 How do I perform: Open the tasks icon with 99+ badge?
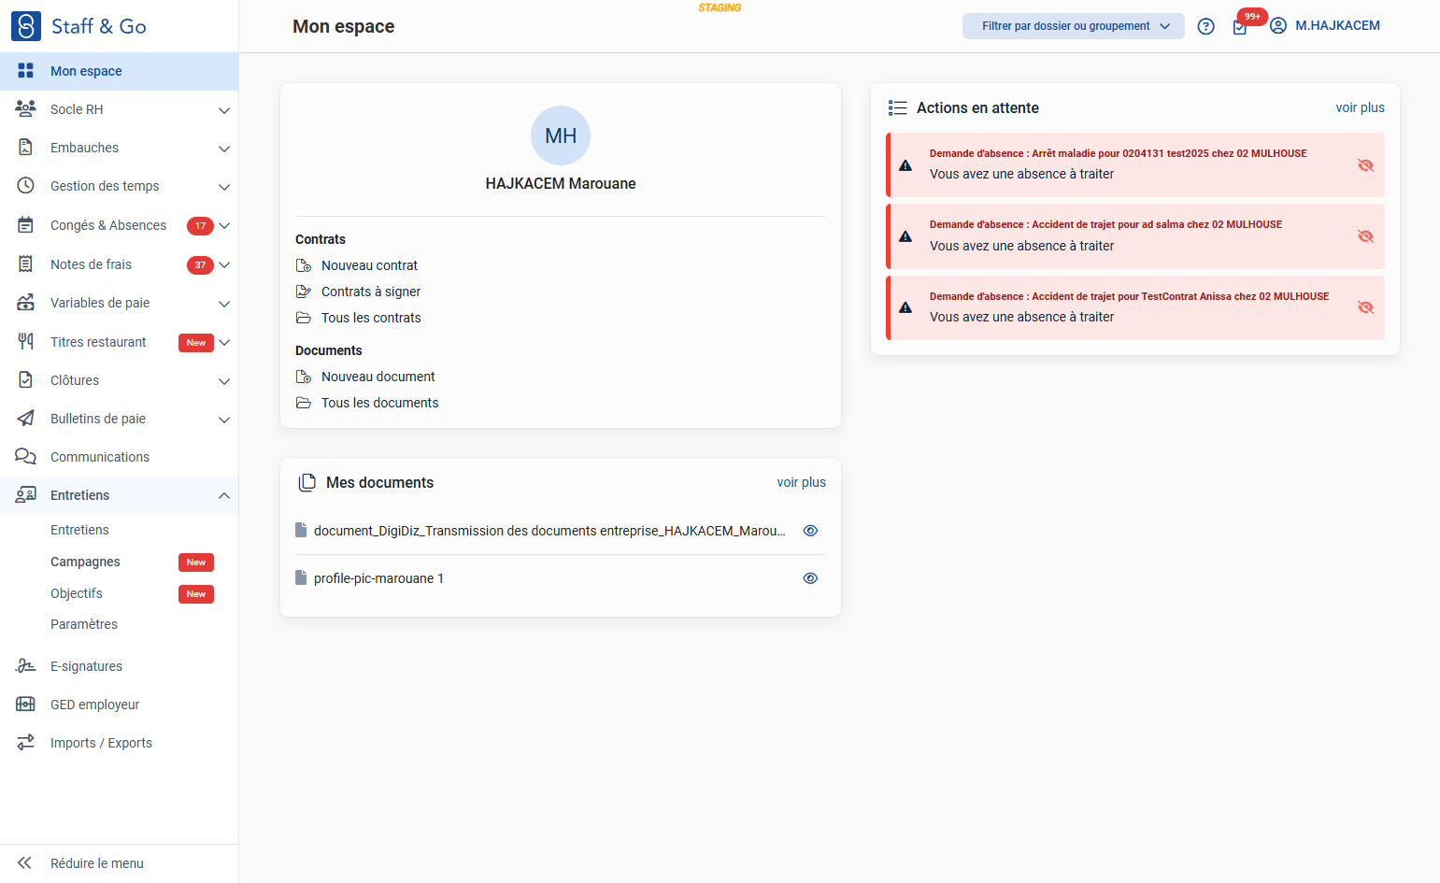1240,27
